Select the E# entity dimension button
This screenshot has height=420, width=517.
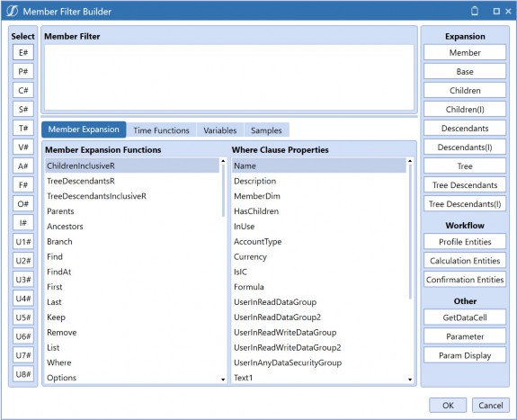[23, 52]
